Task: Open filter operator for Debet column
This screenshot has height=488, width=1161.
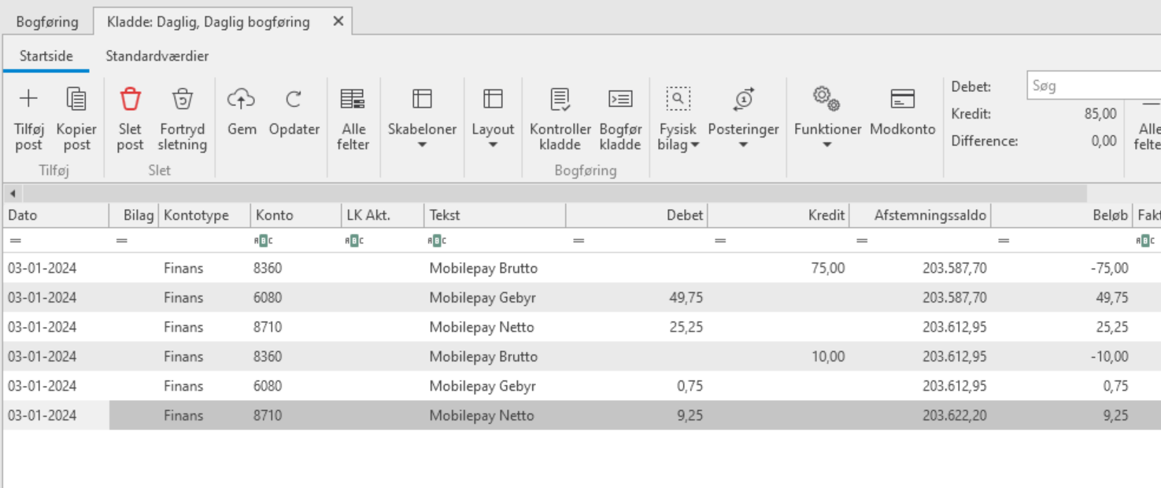Action: 579,240
